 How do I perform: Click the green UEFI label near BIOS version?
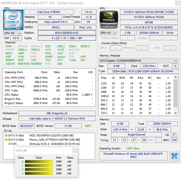tap(88, 126)
